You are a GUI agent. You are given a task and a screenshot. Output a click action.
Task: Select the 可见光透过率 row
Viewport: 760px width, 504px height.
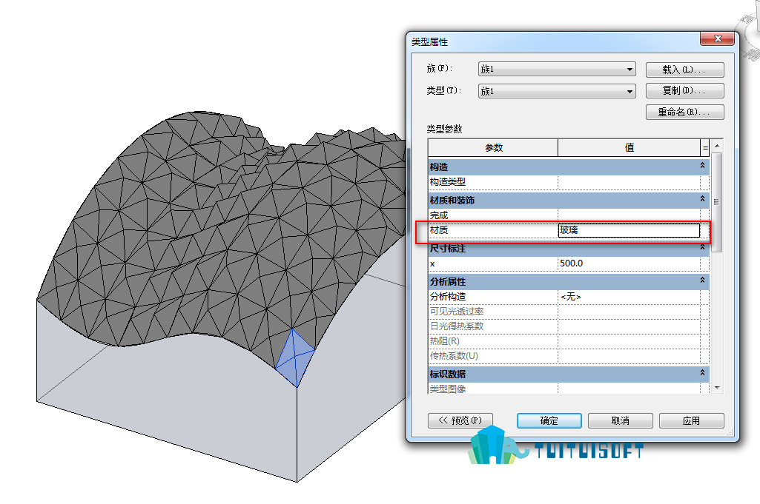[x=569, y=312]
